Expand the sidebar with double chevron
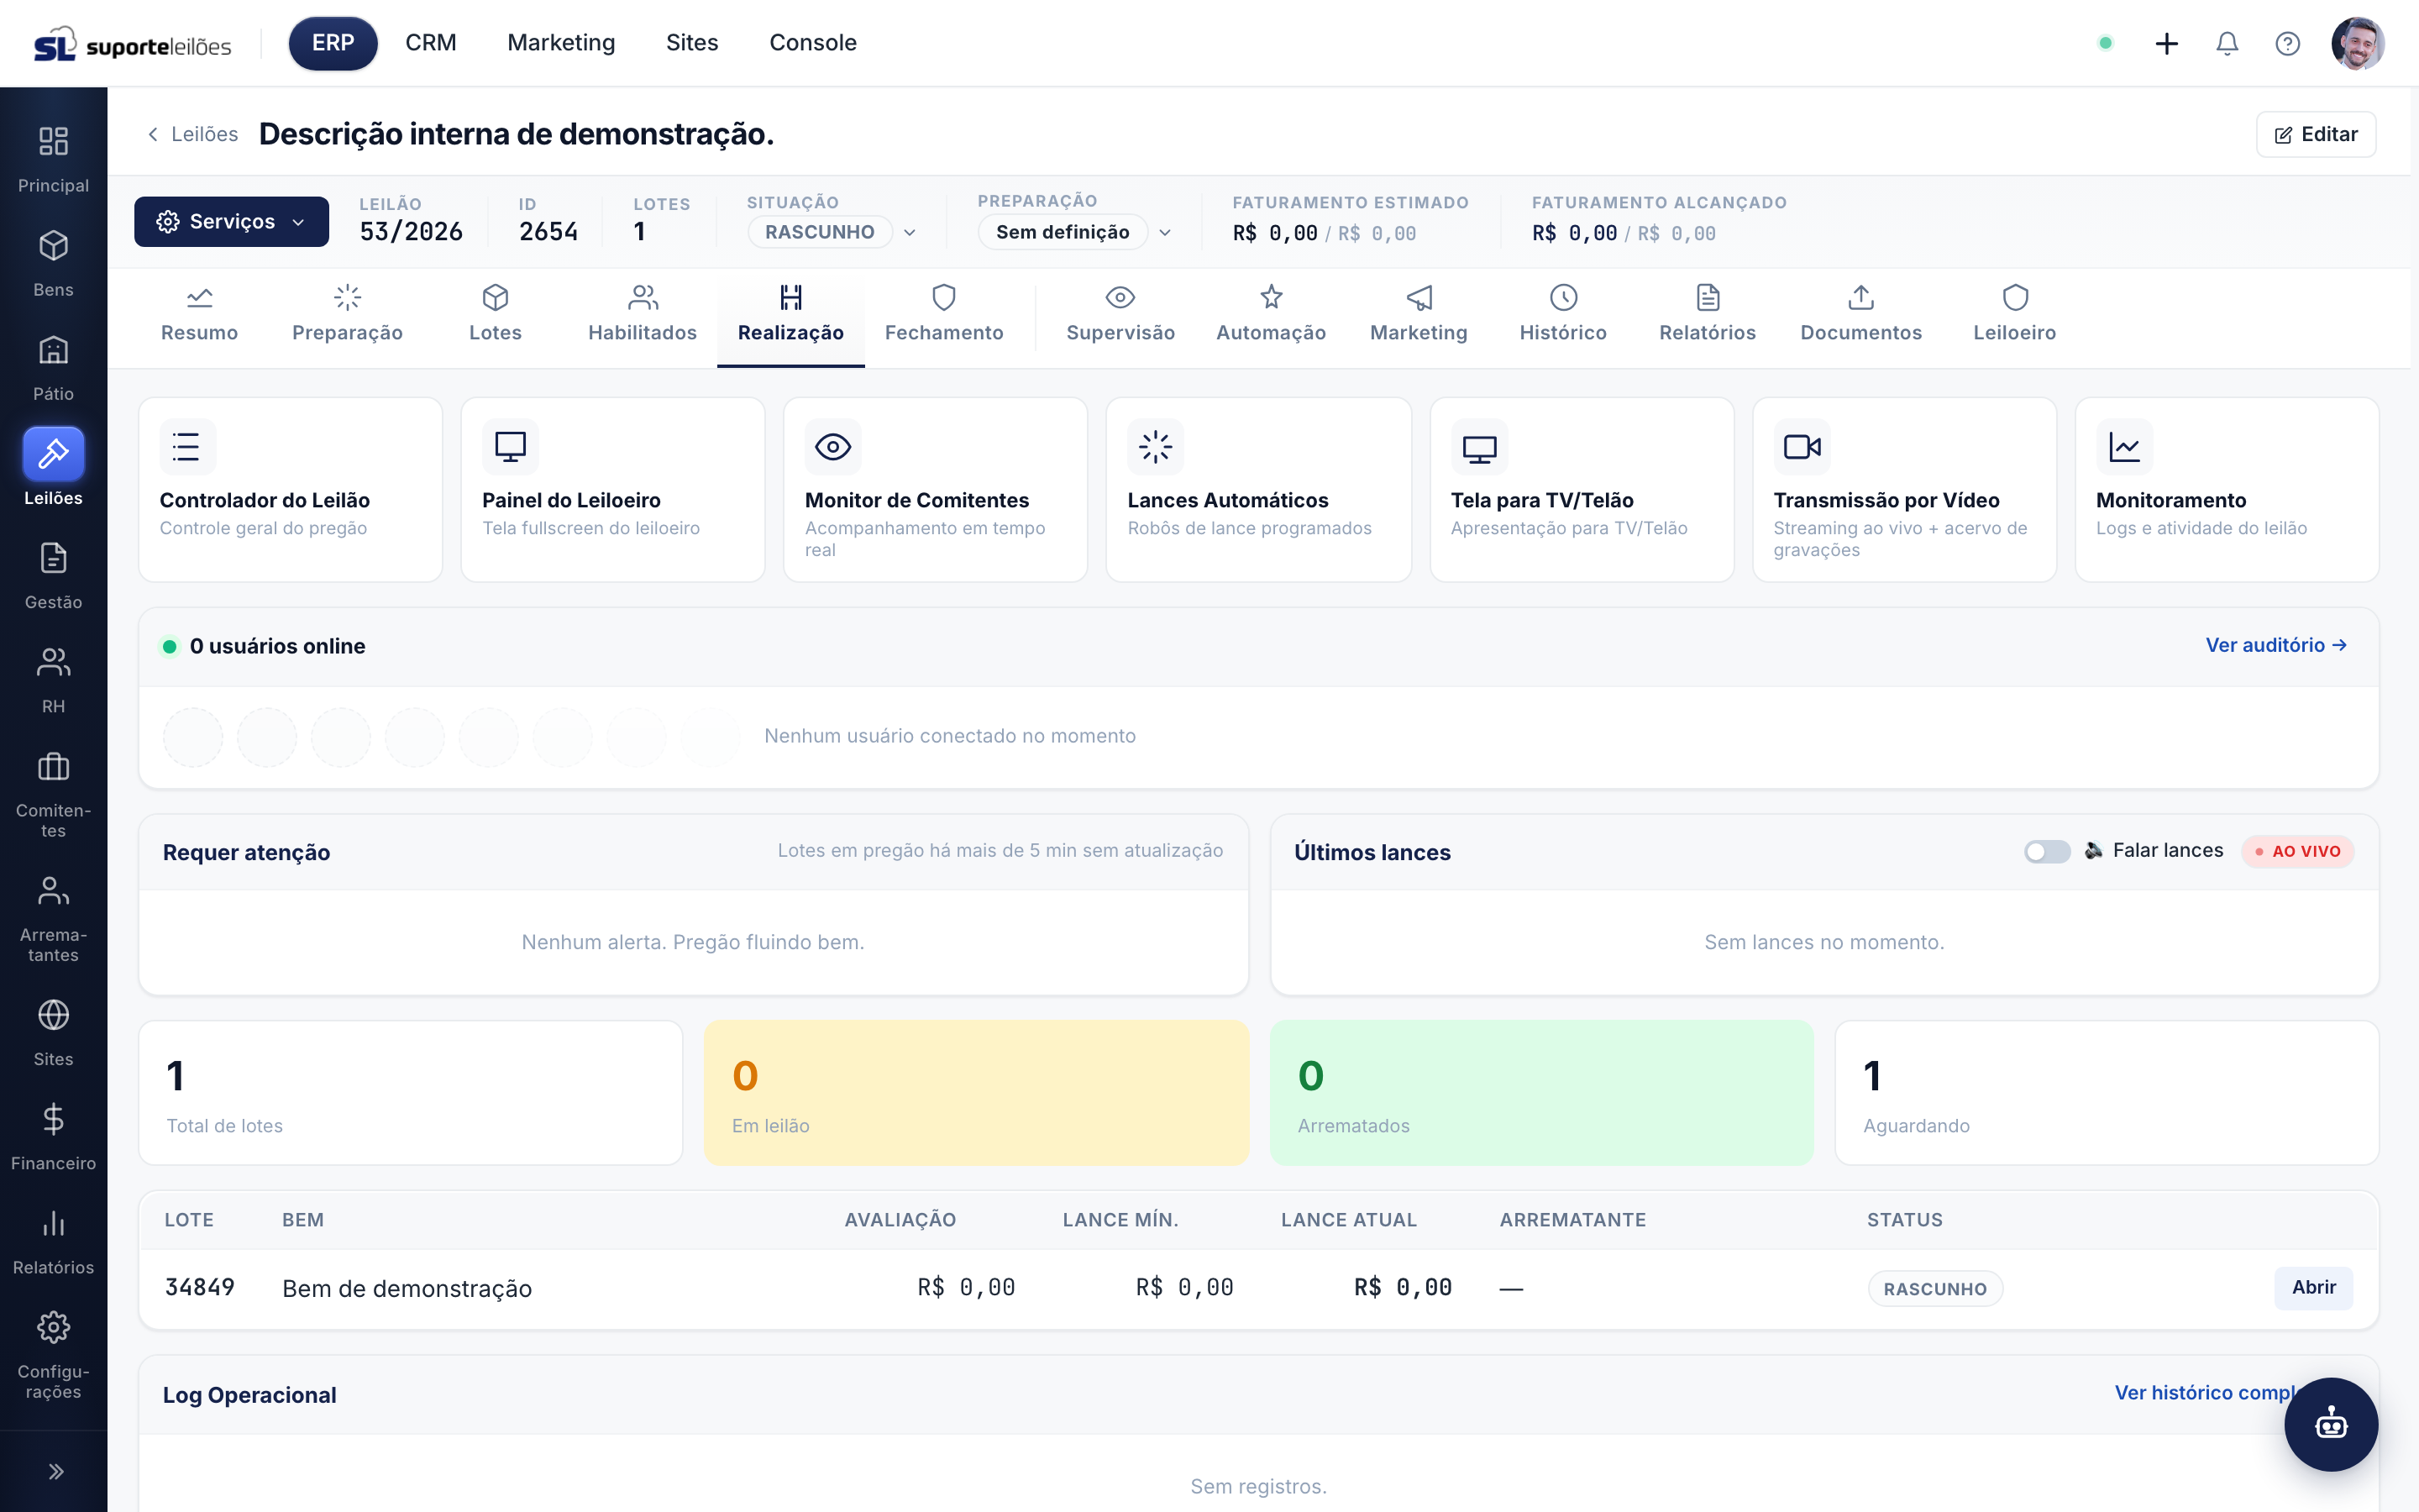2419x1512 pixels. pyautogui.click(x=55, y=1471)
